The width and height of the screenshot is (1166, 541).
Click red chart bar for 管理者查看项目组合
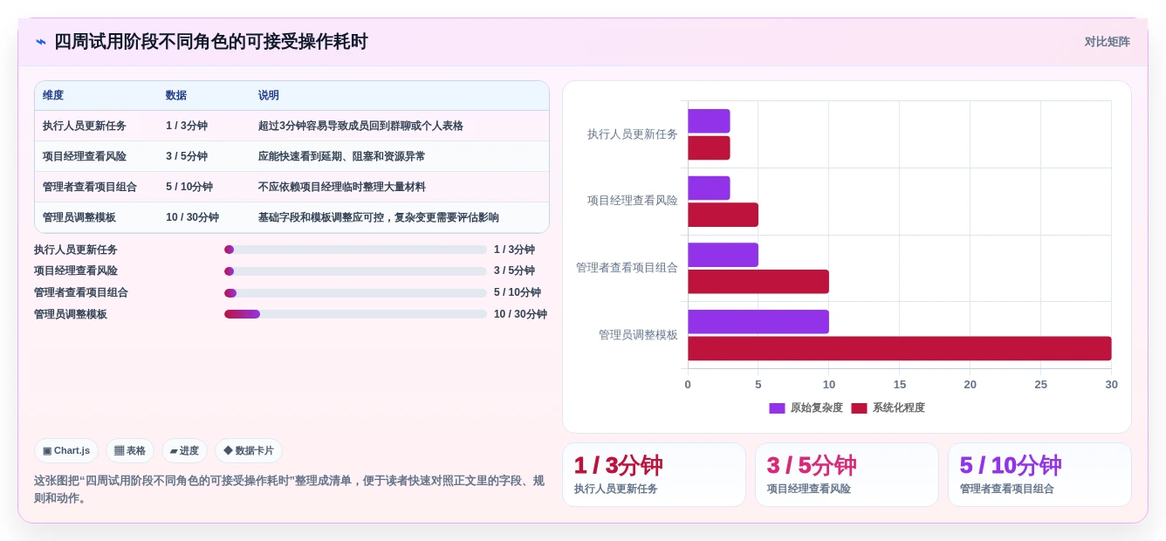pos(758,282)
